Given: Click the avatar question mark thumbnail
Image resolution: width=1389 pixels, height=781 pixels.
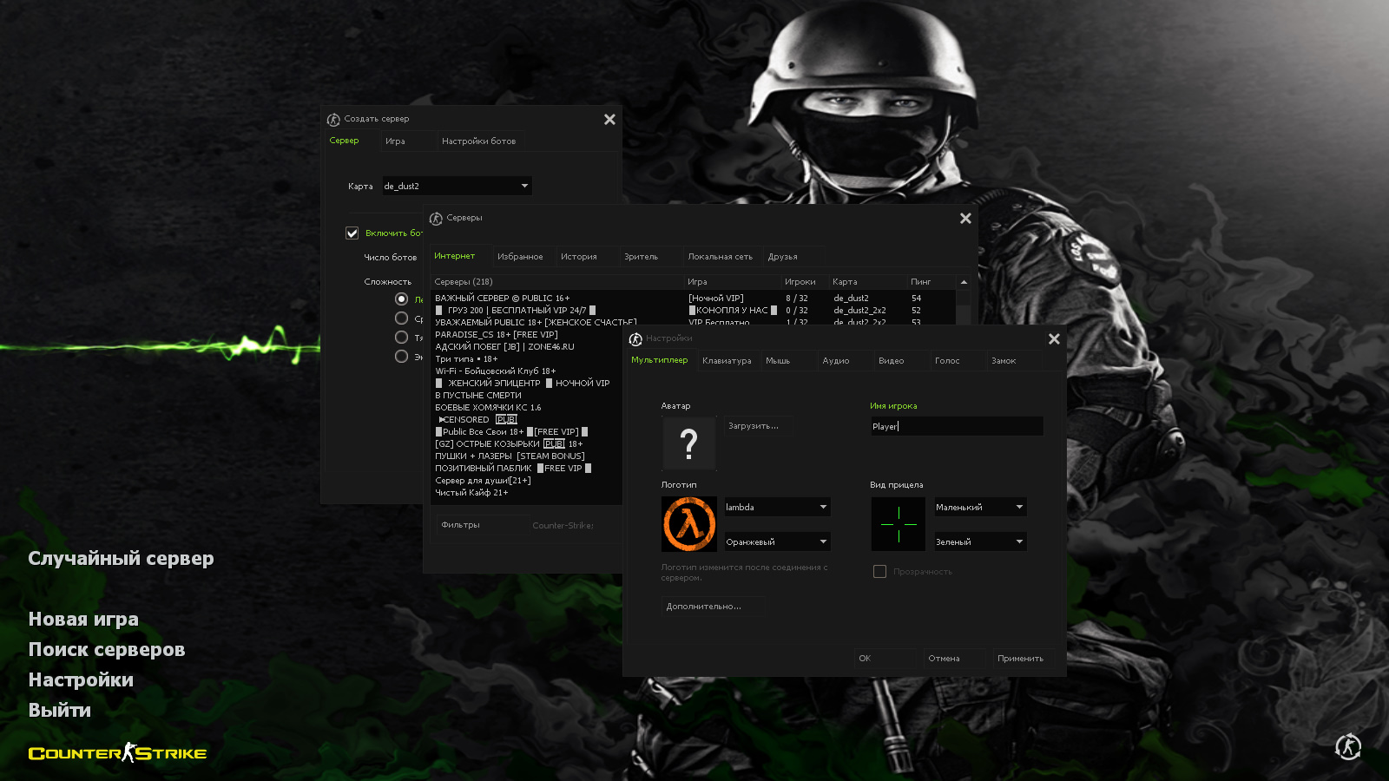Looking at the screenshot, I should [688, 443].
